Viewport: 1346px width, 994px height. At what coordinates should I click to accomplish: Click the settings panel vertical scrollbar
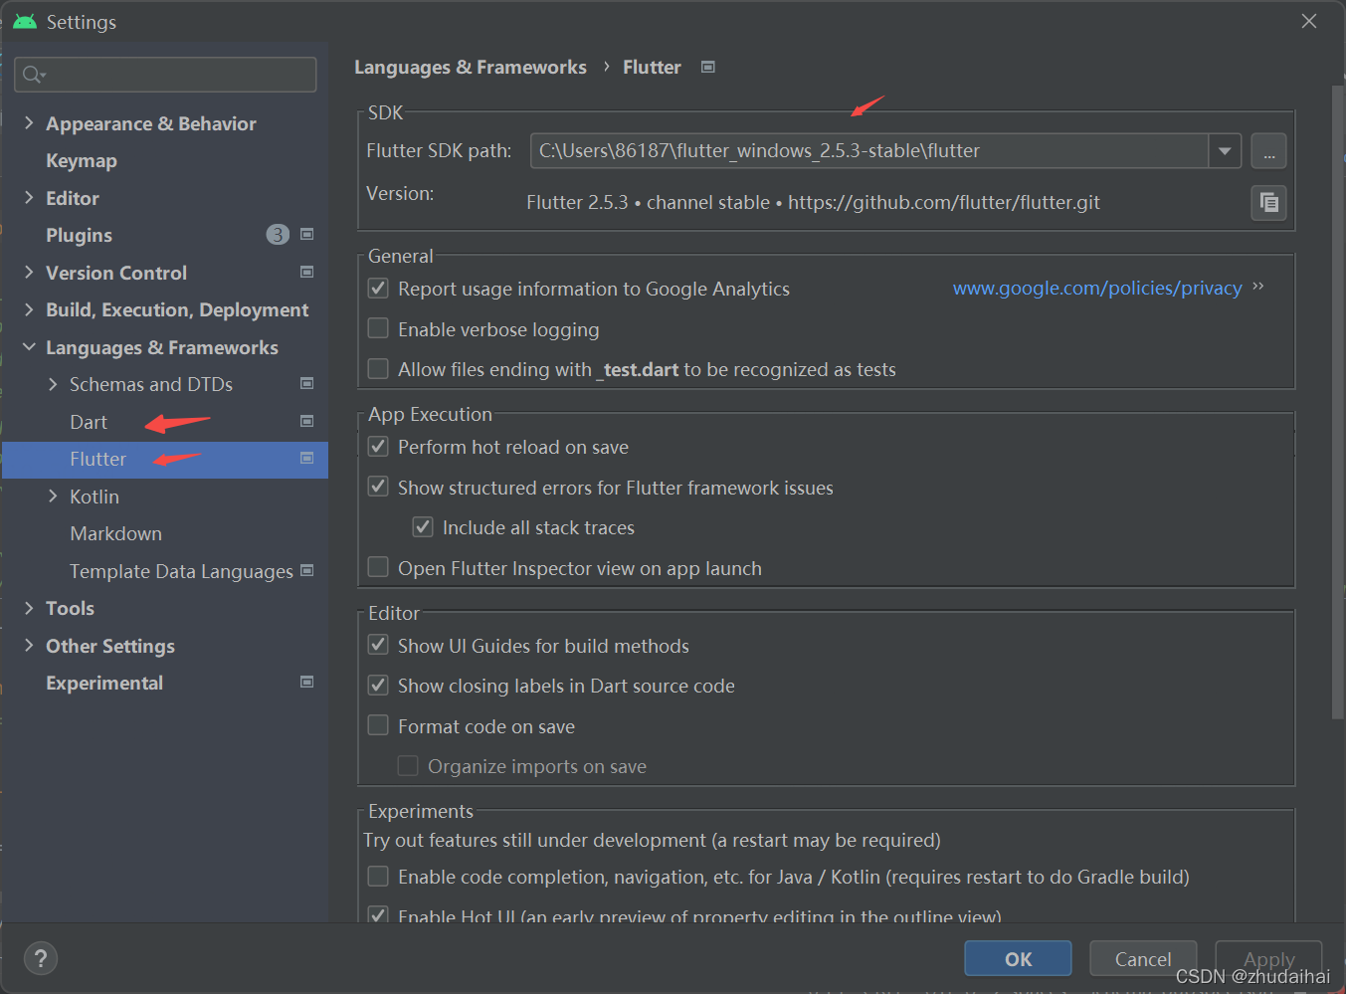click(x=1337, y=401)
